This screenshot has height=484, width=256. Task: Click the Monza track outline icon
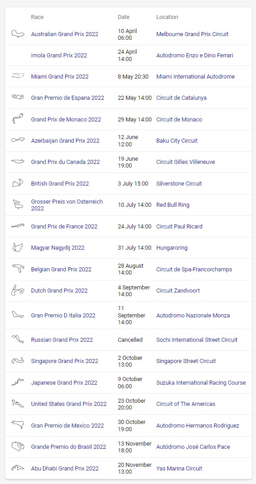18,315
